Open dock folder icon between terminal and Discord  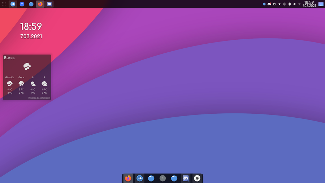tap(174, 178)
